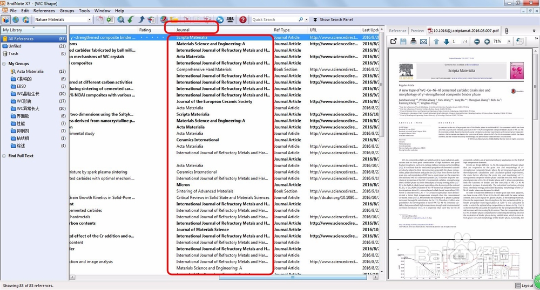This screenshot has width=540, height=290.
Task: Click the blue Export arrow icon
Action: pos(141,19)
